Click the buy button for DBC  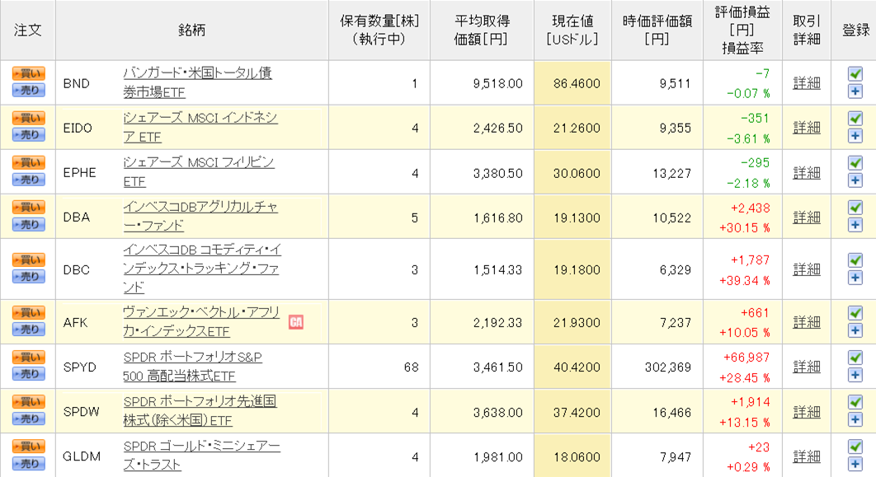28,260
